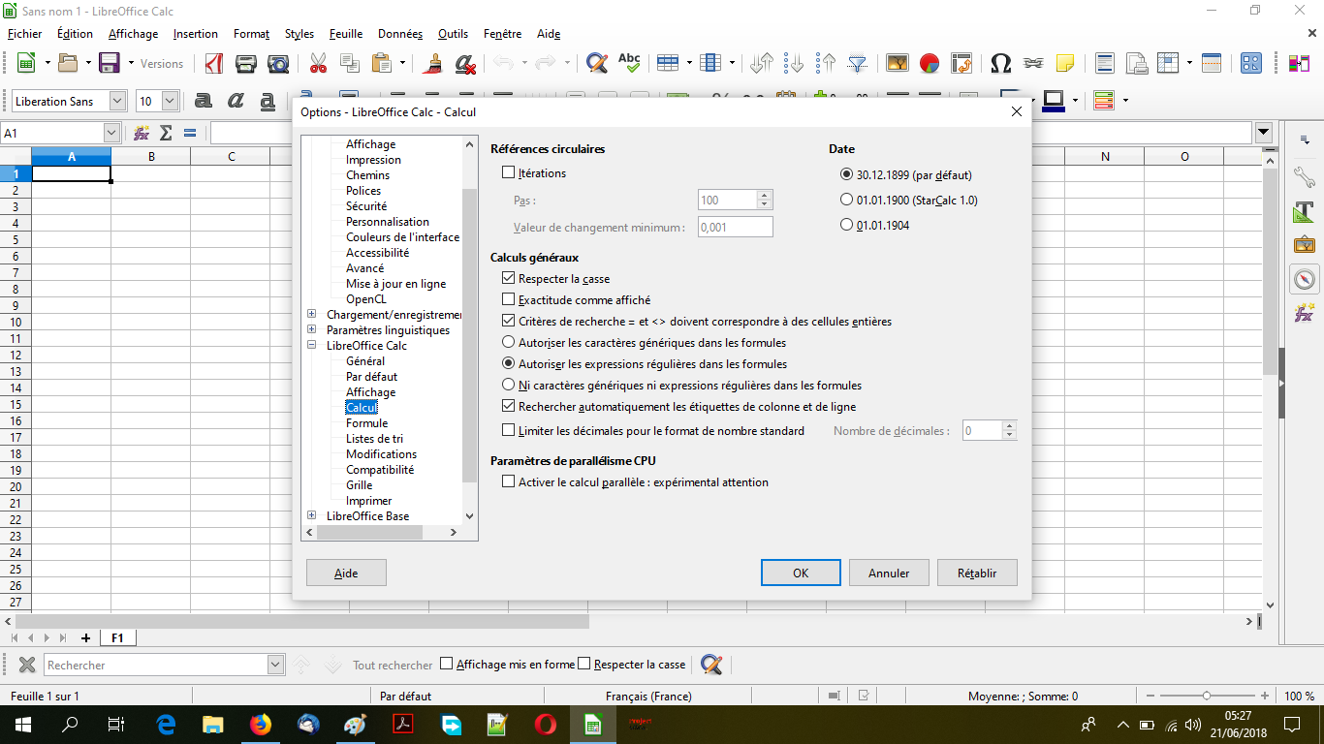
Task: Check Limiter les décimales checkbox
Action: point(509,430)
